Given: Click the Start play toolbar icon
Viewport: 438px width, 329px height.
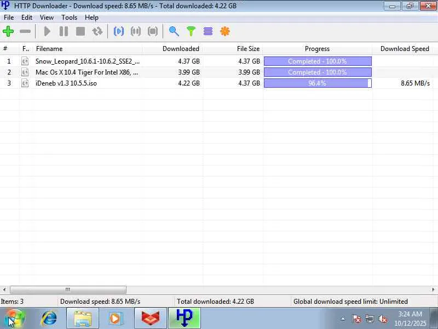Looking at the screenshot, I should coord(47,31).
